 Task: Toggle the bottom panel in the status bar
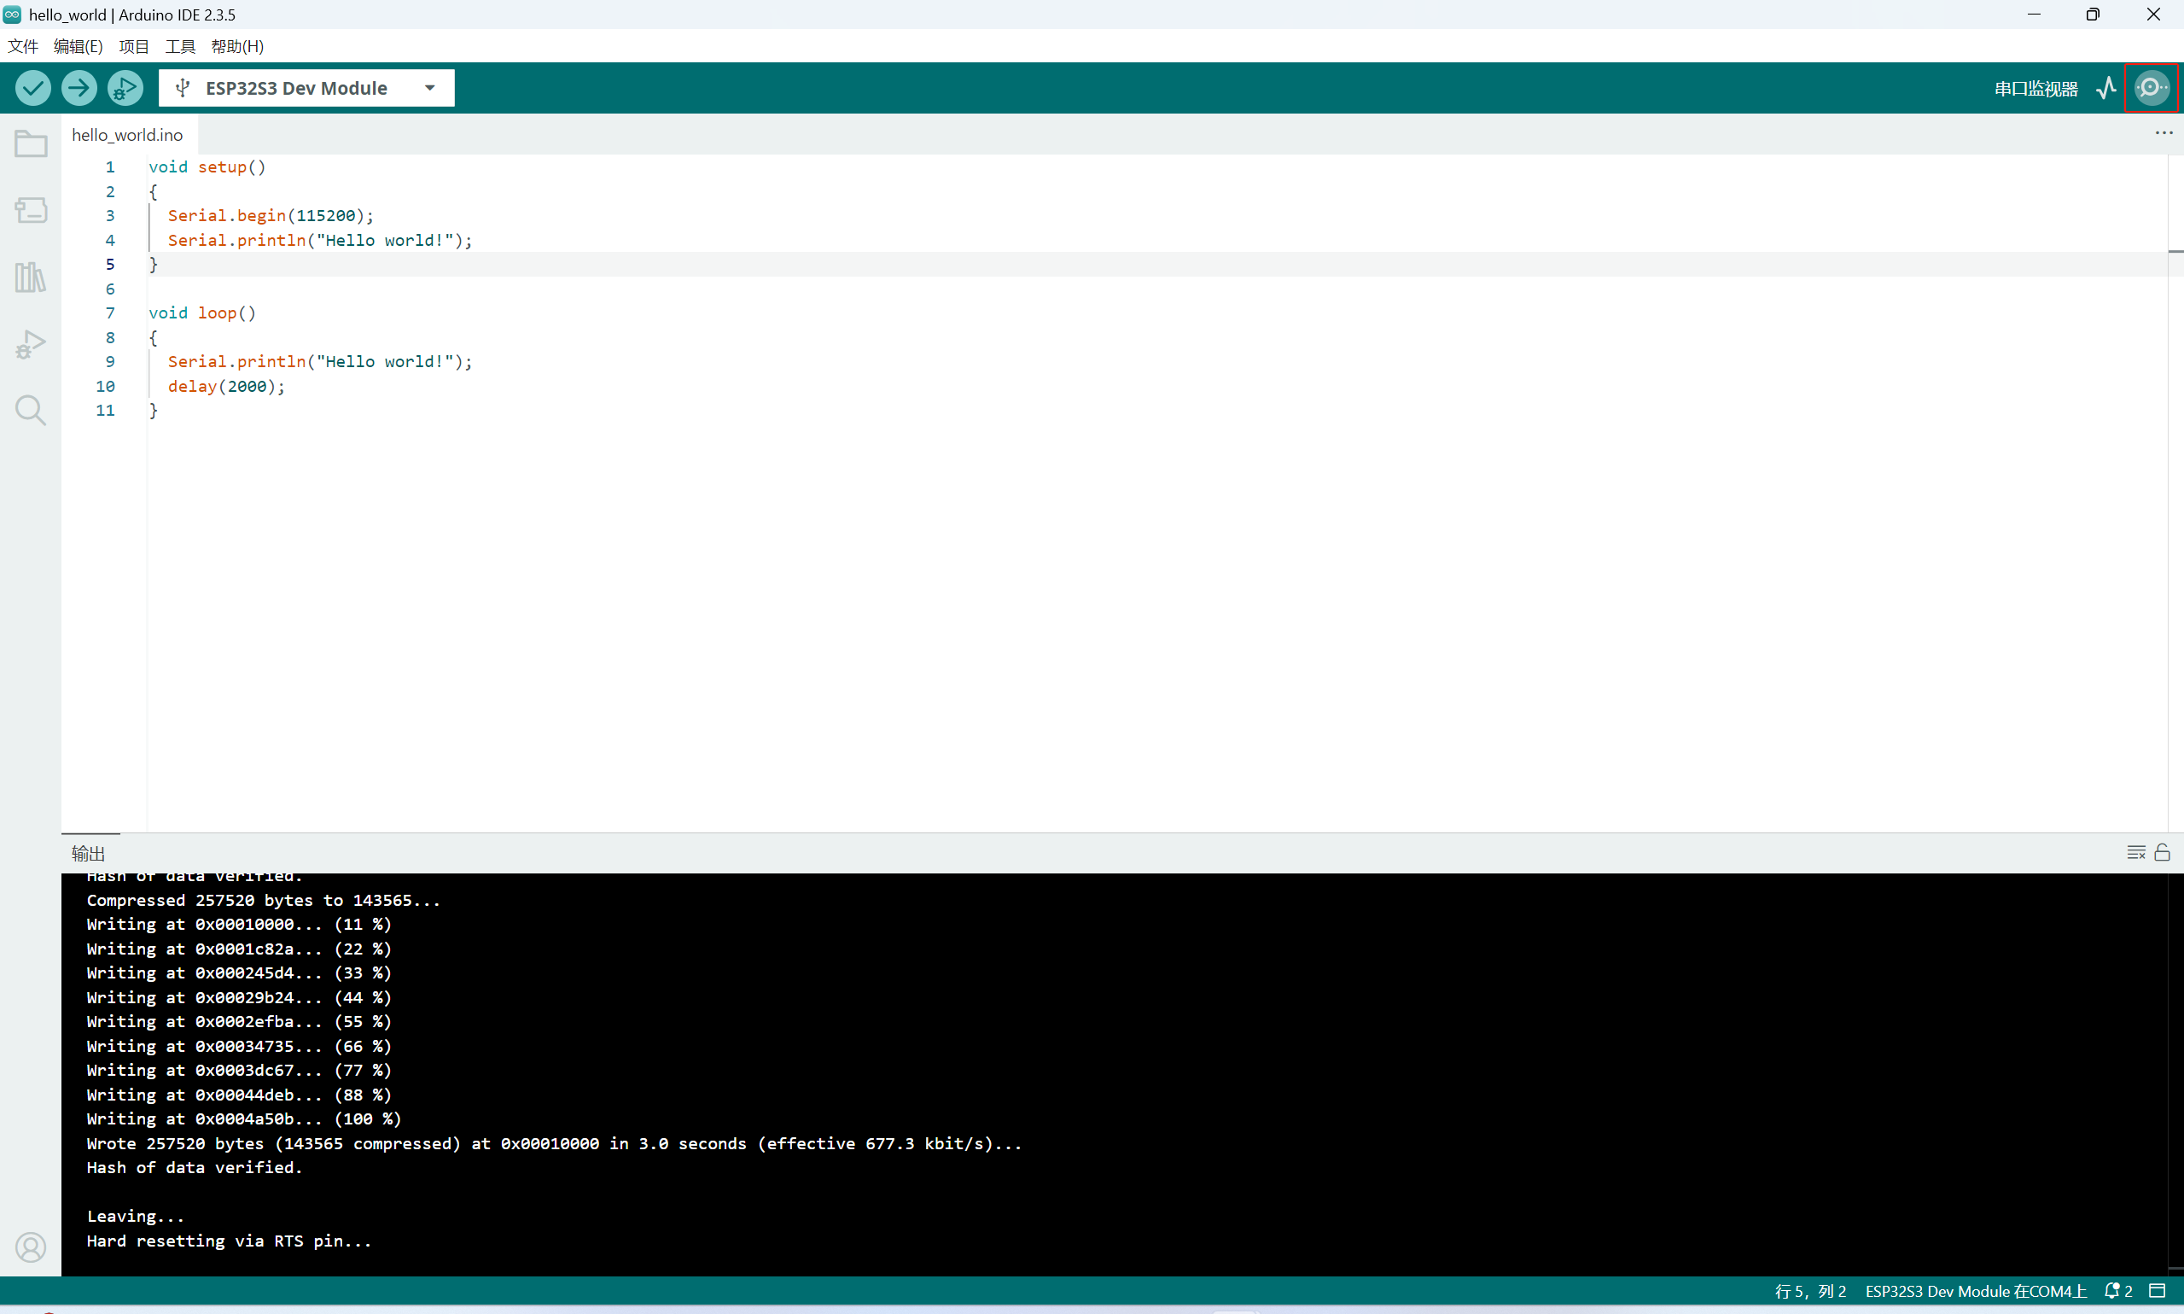click(2158, 1291)
